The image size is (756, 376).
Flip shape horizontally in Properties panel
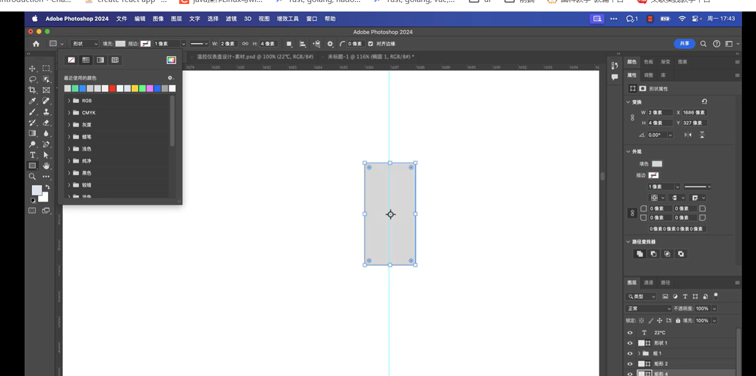[688, 135]
